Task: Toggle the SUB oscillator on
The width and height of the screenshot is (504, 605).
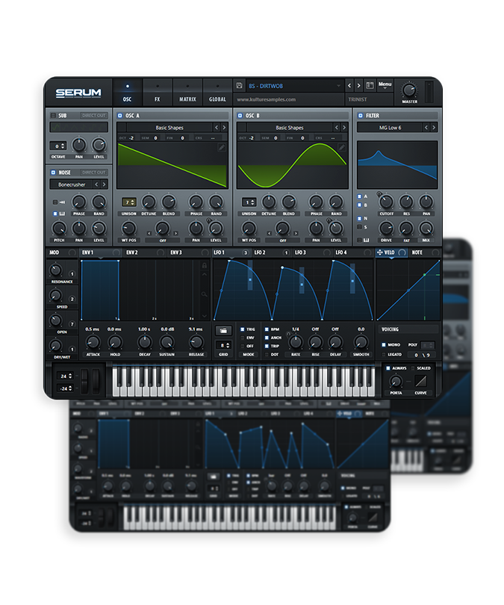Action: coord(53,116)
